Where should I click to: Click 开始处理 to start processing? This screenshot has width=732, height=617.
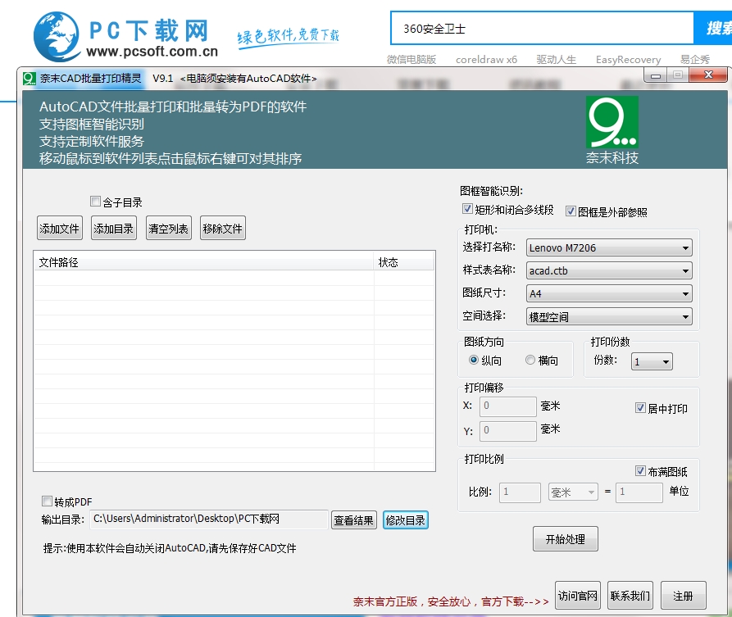[x=565, y=539]
